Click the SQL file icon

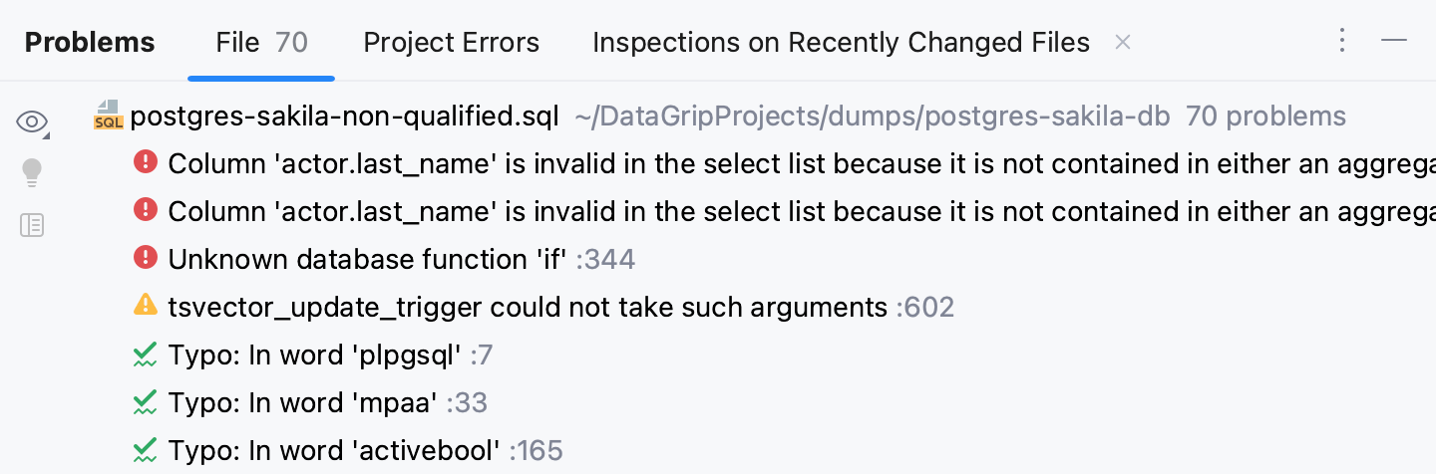tap(107, 116)
